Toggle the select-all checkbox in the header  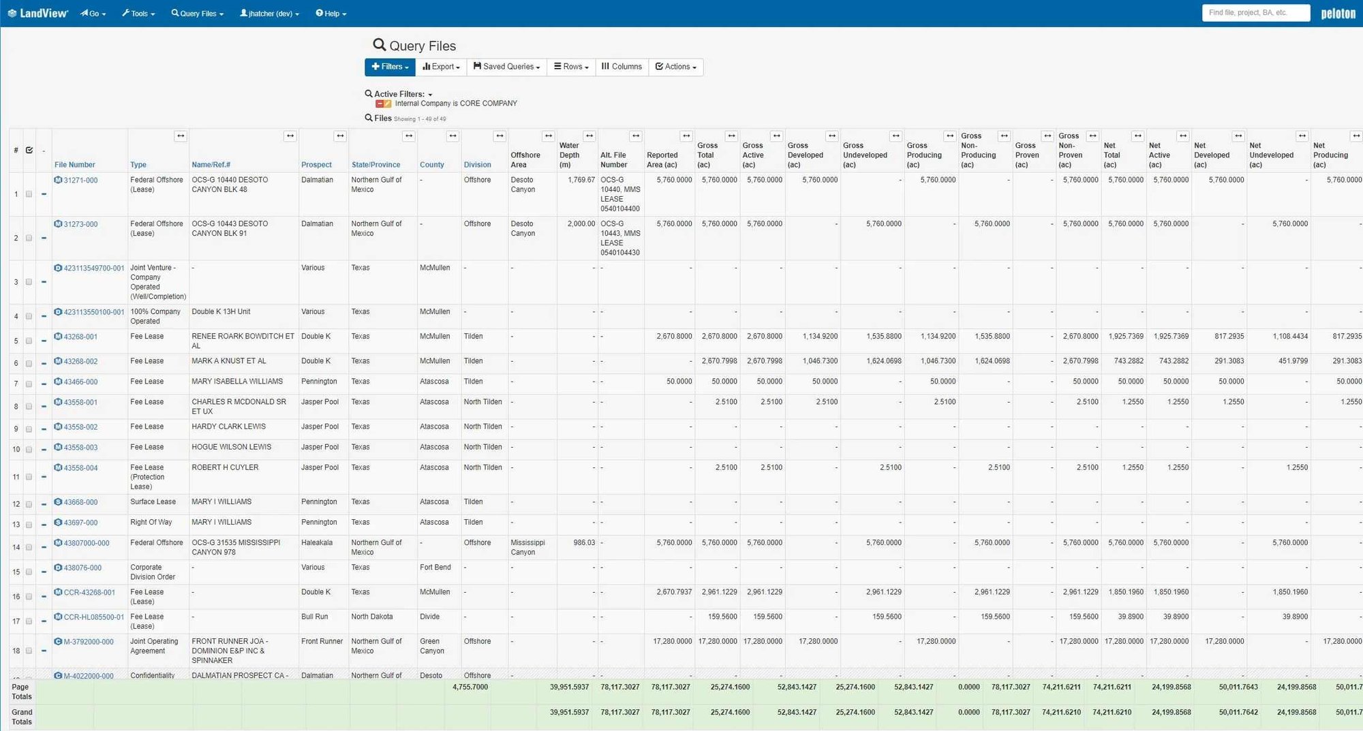point(29,150)
